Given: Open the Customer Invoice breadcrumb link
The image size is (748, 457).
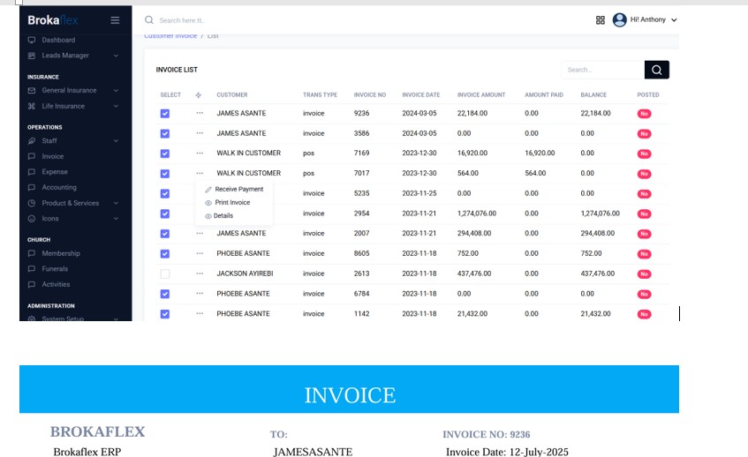Looking at the screenshot, I should click(x=170, y=36).
